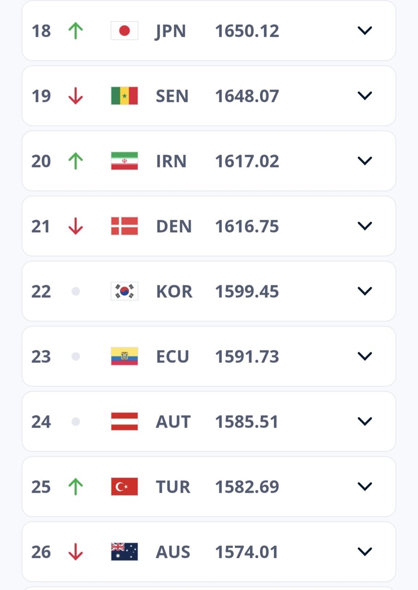Screen dimensions: 418x590
Task: Click the green up arrow beside TUR
Action: coord(75,486)
